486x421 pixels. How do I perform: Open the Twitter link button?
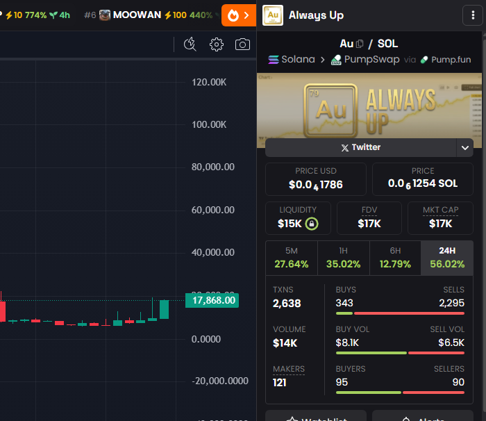point(361,147)
